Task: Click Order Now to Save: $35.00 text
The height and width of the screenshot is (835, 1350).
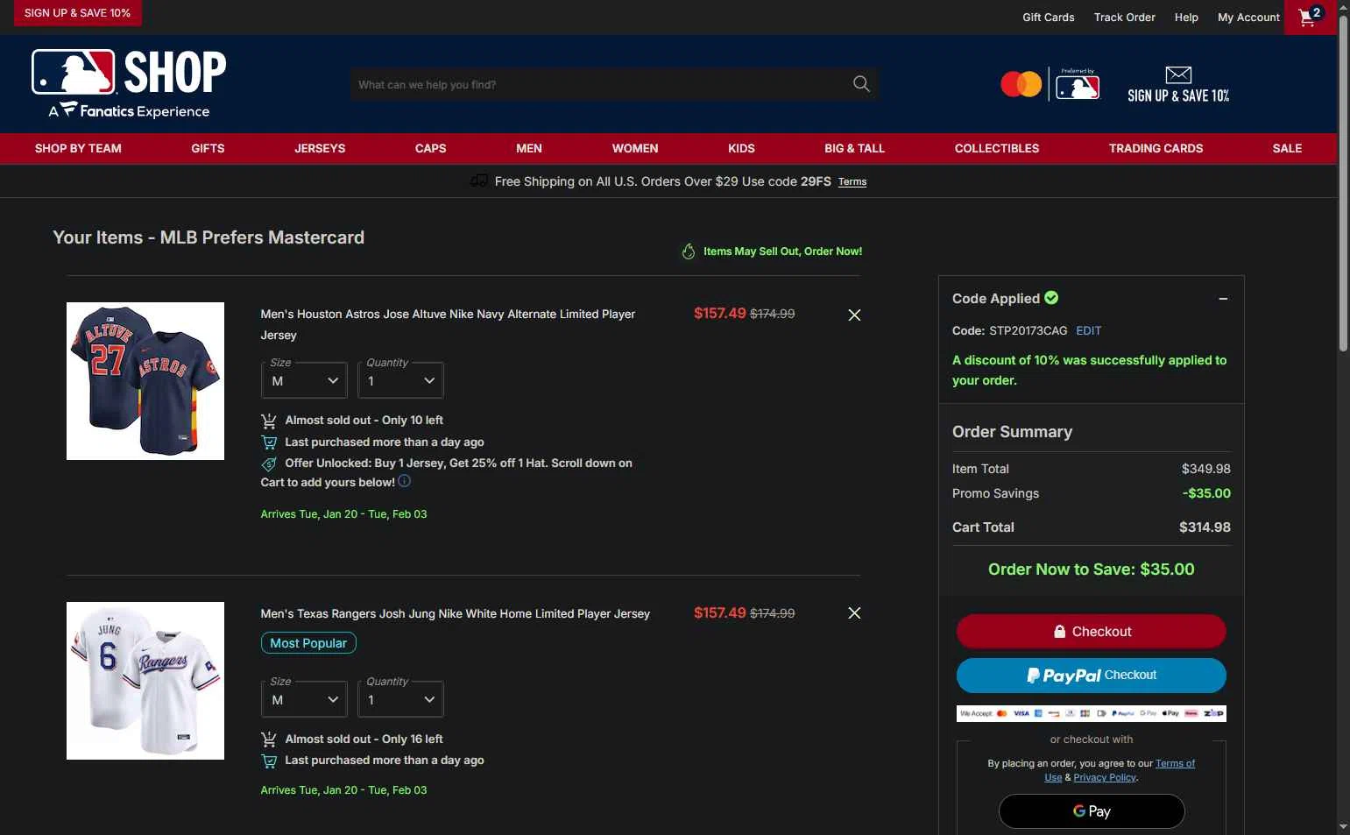Action: [x=1091, y=570]
